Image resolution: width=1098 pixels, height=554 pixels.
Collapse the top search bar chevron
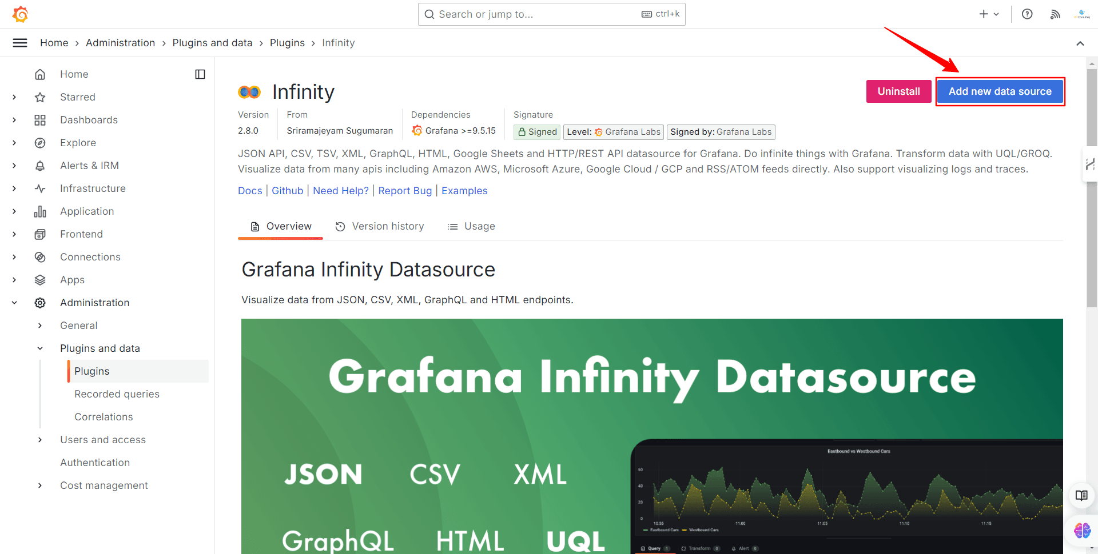coord(1080,43)
